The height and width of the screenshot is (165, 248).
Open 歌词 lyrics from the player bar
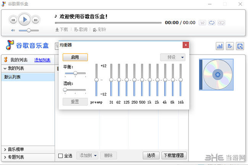point(81,30)
